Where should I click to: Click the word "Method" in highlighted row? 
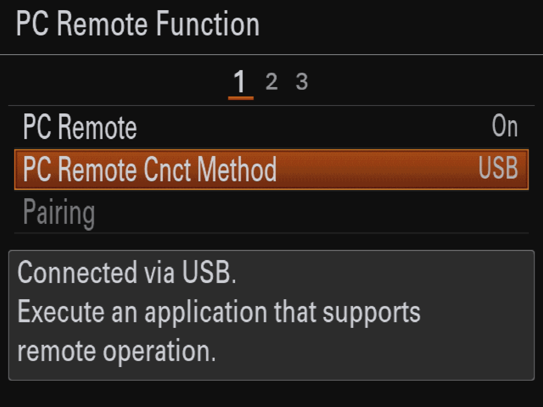tap(237, 170)
